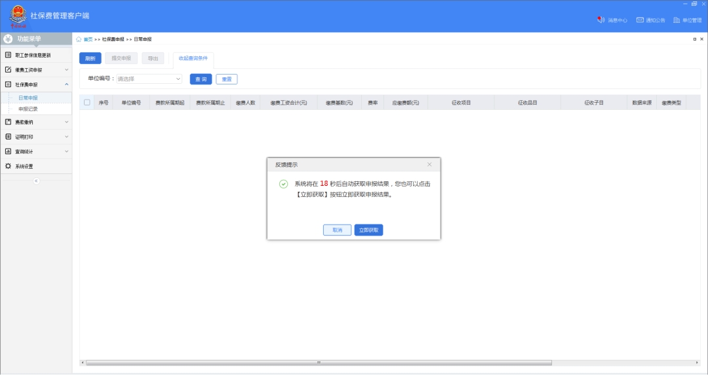Tick the select-all checkbox in table header
Viewport: 708px width, 375px height.
click(x=87, y=102)
